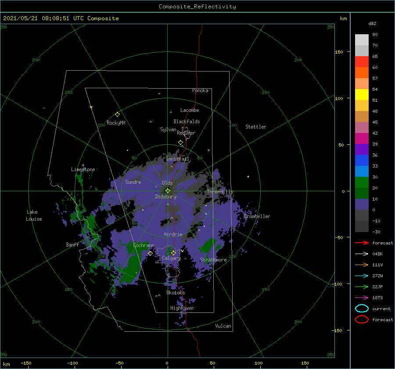The image size is (395, 369).
Task: Click the yellow diamond marker above Calgary
Action: pos(173,253)
